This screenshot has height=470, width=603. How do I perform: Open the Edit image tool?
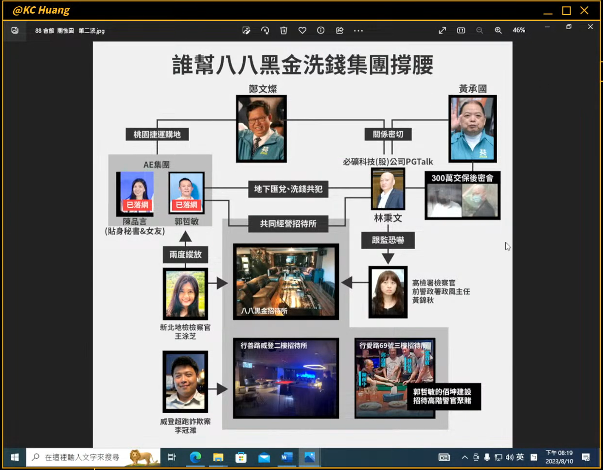(246, 31)
